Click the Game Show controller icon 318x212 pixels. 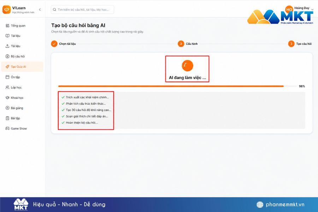tap(7, 129)
